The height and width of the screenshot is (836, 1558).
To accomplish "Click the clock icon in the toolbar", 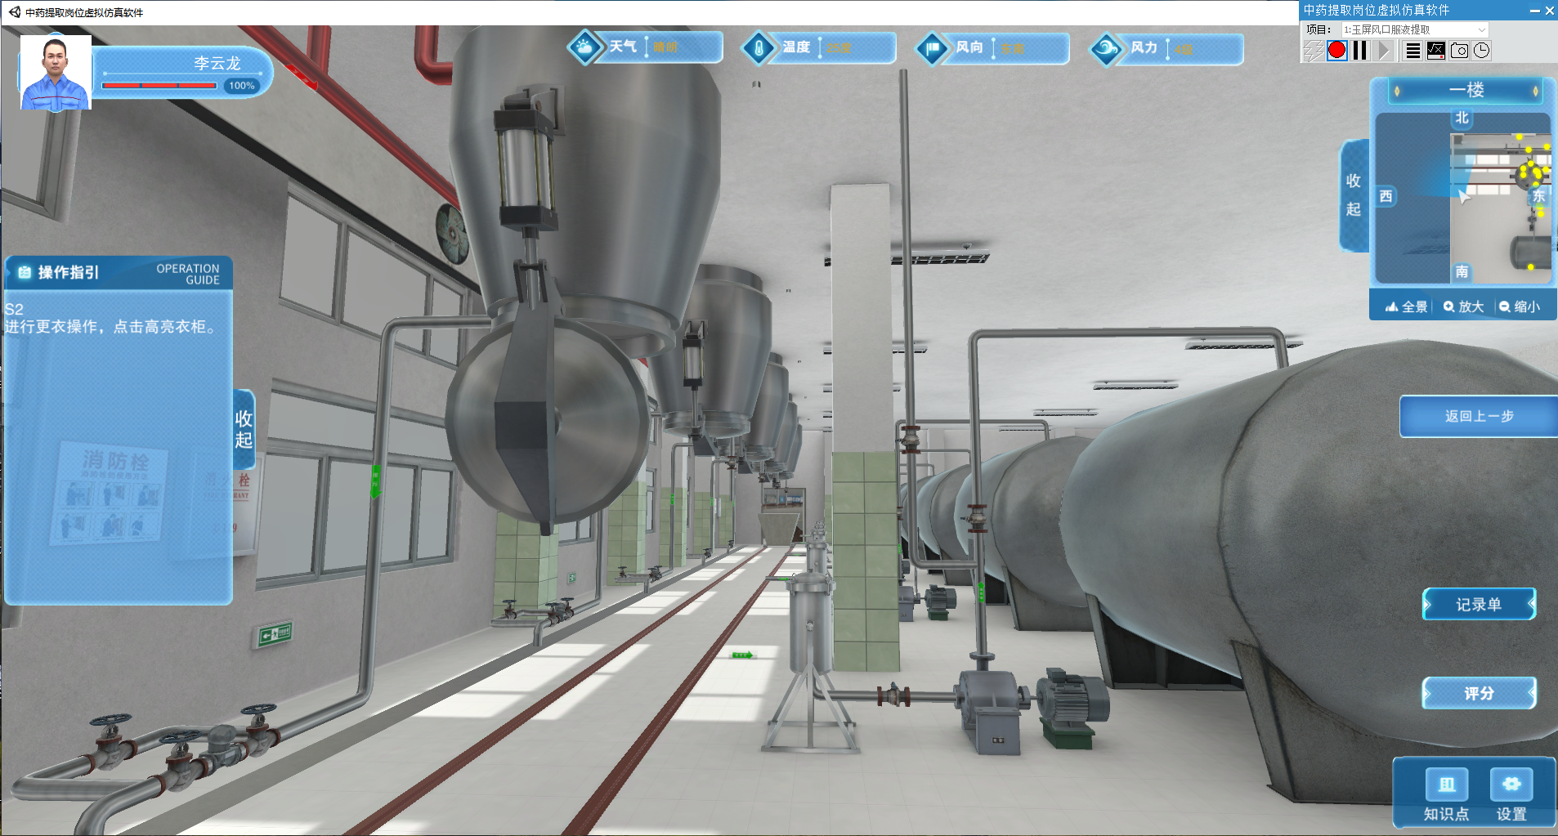I will [1481, 51].
